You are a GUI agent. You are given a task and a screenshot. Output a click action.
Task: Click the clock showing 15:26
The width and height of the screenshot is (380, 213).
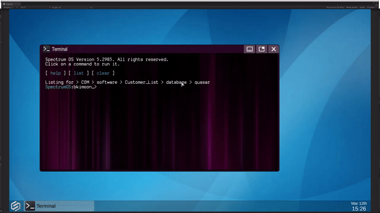point(358,209)
